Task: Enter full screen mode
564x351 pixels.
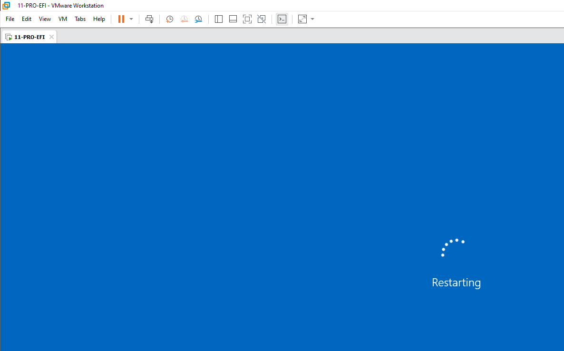Action: pyautogui.click(x=247, y=19)
